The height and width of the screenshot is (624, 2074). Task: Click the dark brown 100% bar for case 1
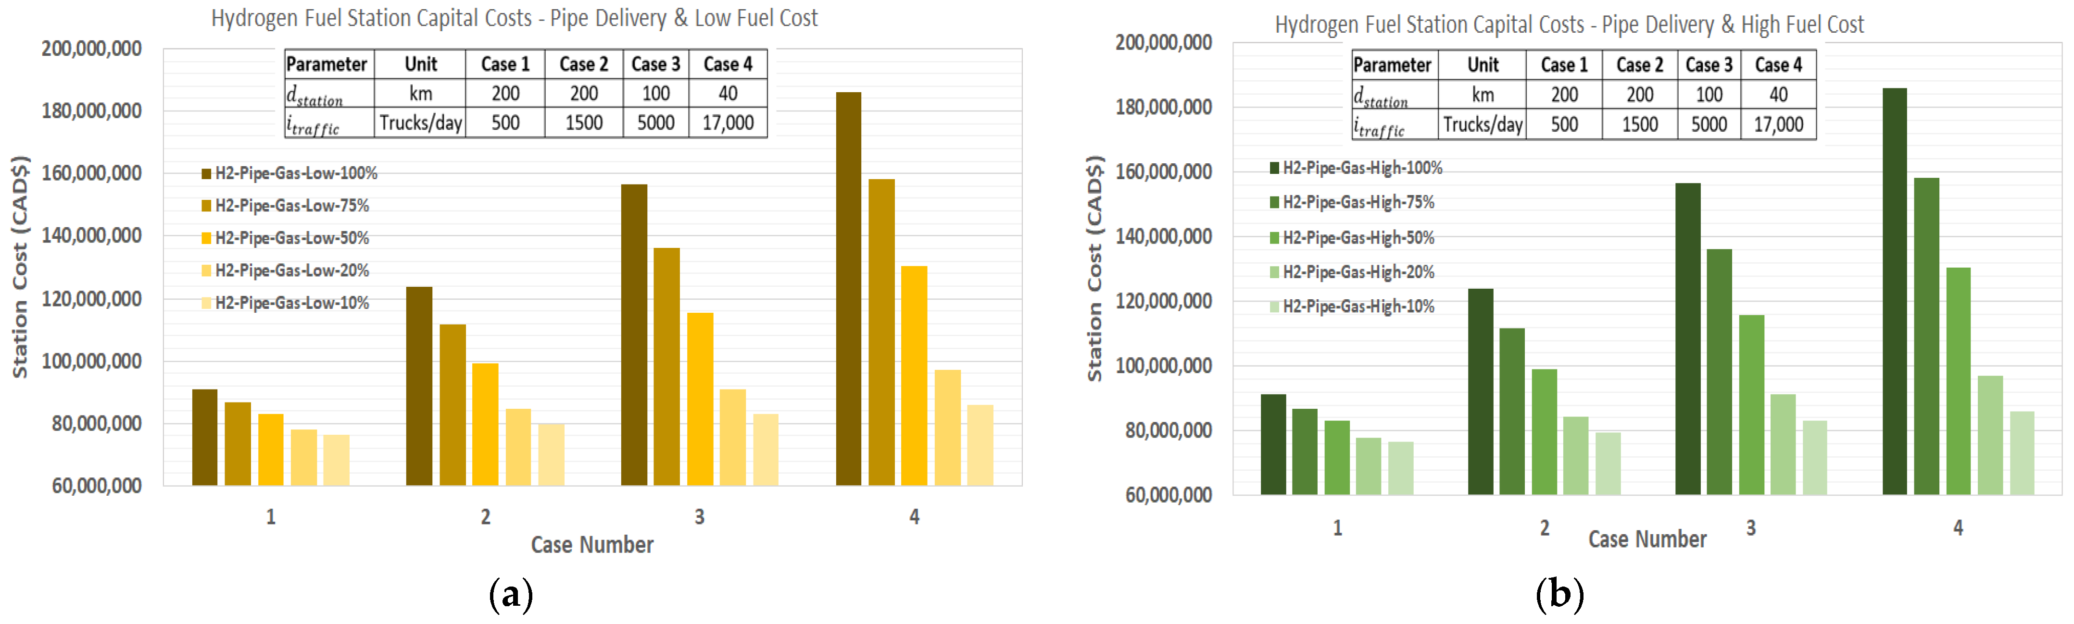pos(204,438)
